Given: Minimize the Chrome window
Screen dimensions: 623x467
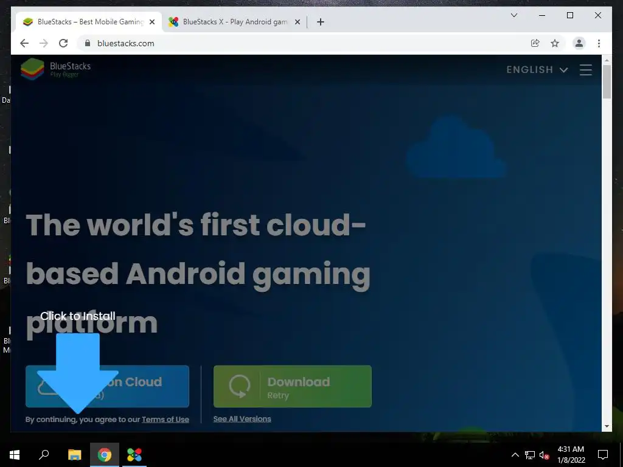Looking at the screenshot, I should (x=542, y=15).
